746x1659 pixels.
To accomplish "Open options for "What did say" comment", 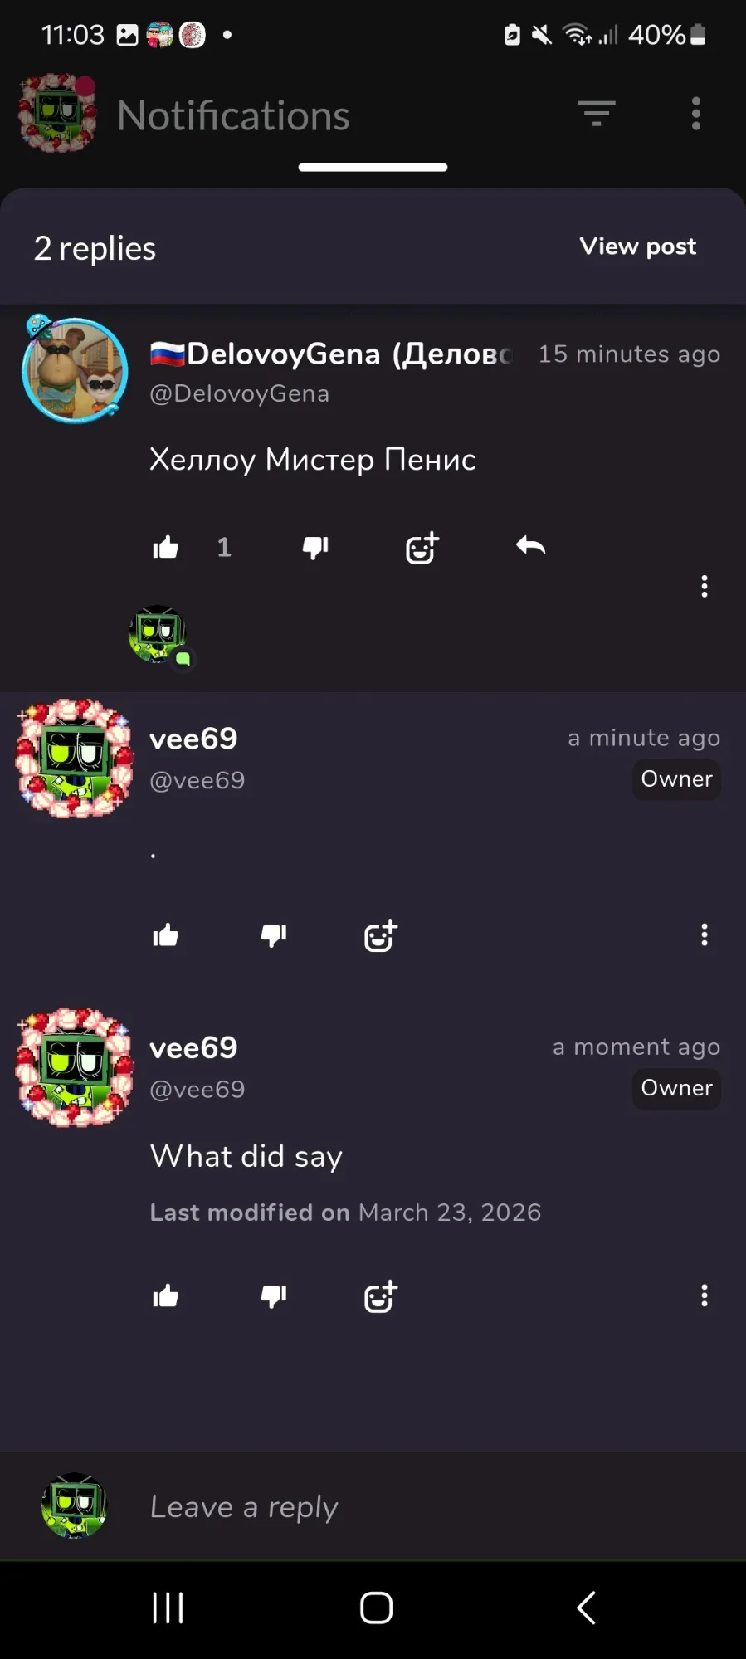I will (705, 1295).
